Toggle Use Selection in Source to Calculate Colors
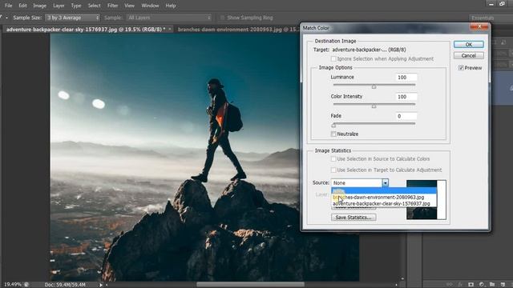The height and width of the screenshot is (288, 513). (x=333, y=159)
